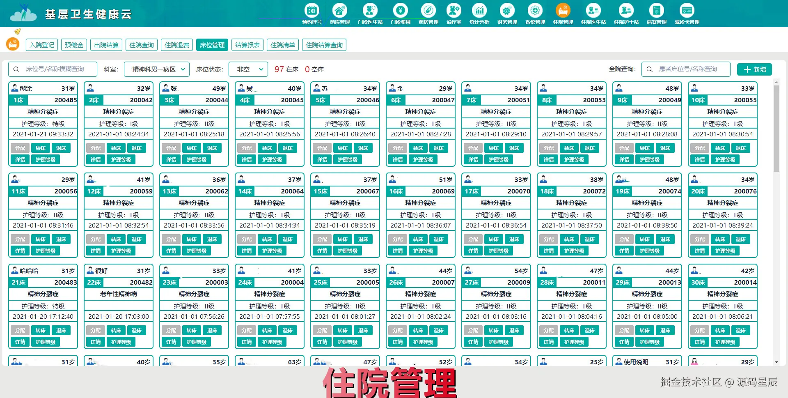Switch to the 预缴金 tab
788x398 pixels.
74,45
